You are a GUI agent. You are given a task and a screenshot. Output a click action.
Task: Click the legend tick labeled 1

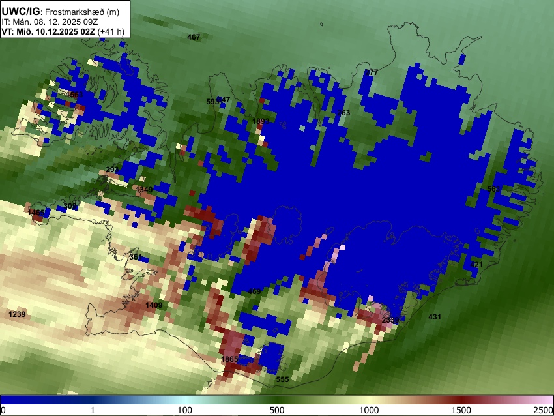pyautogui.click(x=93, y=410)
